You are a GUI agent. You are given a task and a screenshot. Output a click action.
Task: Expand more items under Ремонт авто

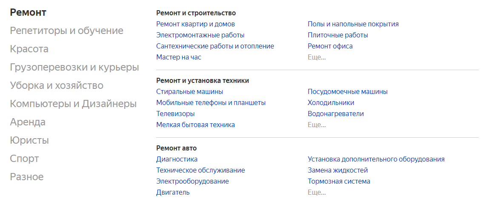(317, 193)
